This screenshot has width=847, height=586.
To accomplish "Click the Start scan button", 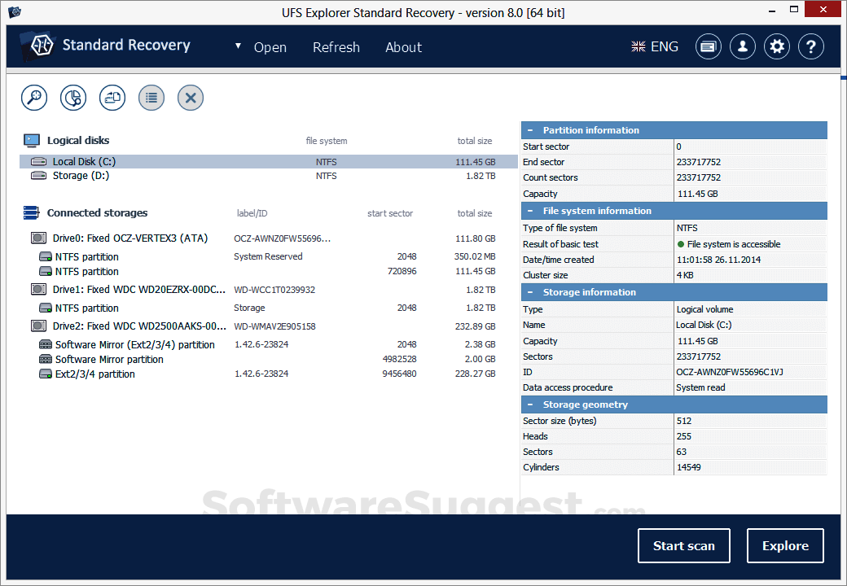I will pyautogui.click(x=684, y=545).
